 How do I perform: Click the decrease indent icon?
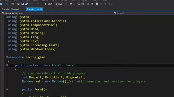[88, 4]
